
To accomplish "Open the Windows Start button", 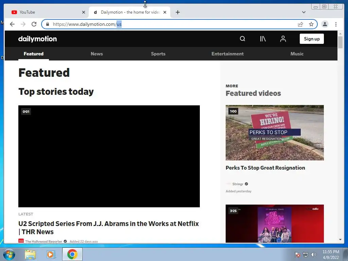I will click(9, 254).
